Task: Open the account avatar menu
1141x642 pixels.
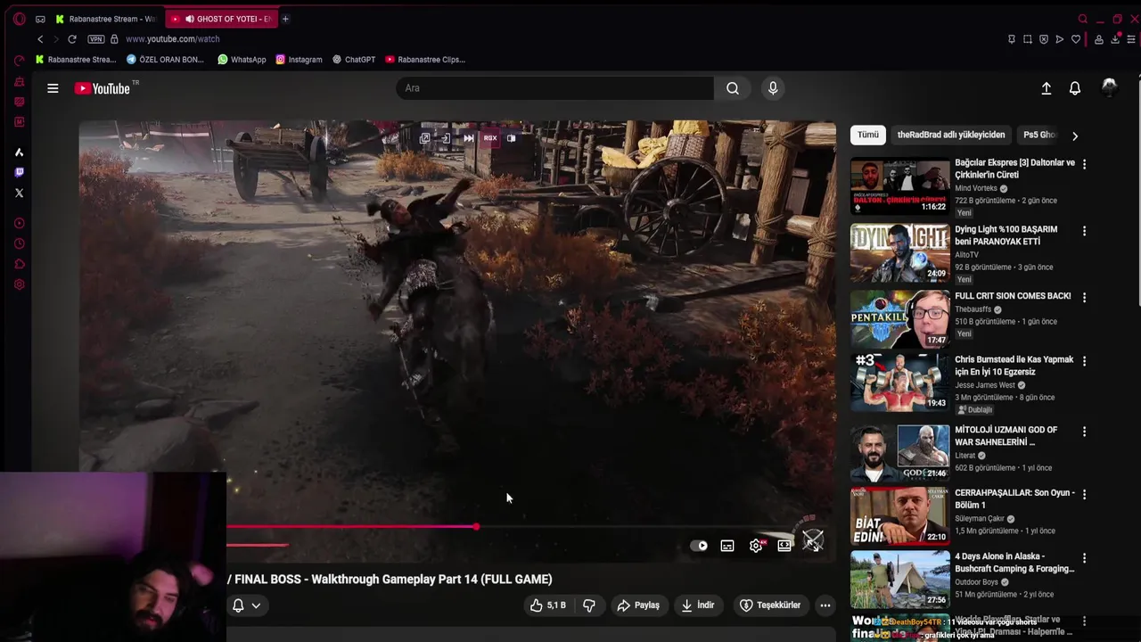Action: point(1109,86)
